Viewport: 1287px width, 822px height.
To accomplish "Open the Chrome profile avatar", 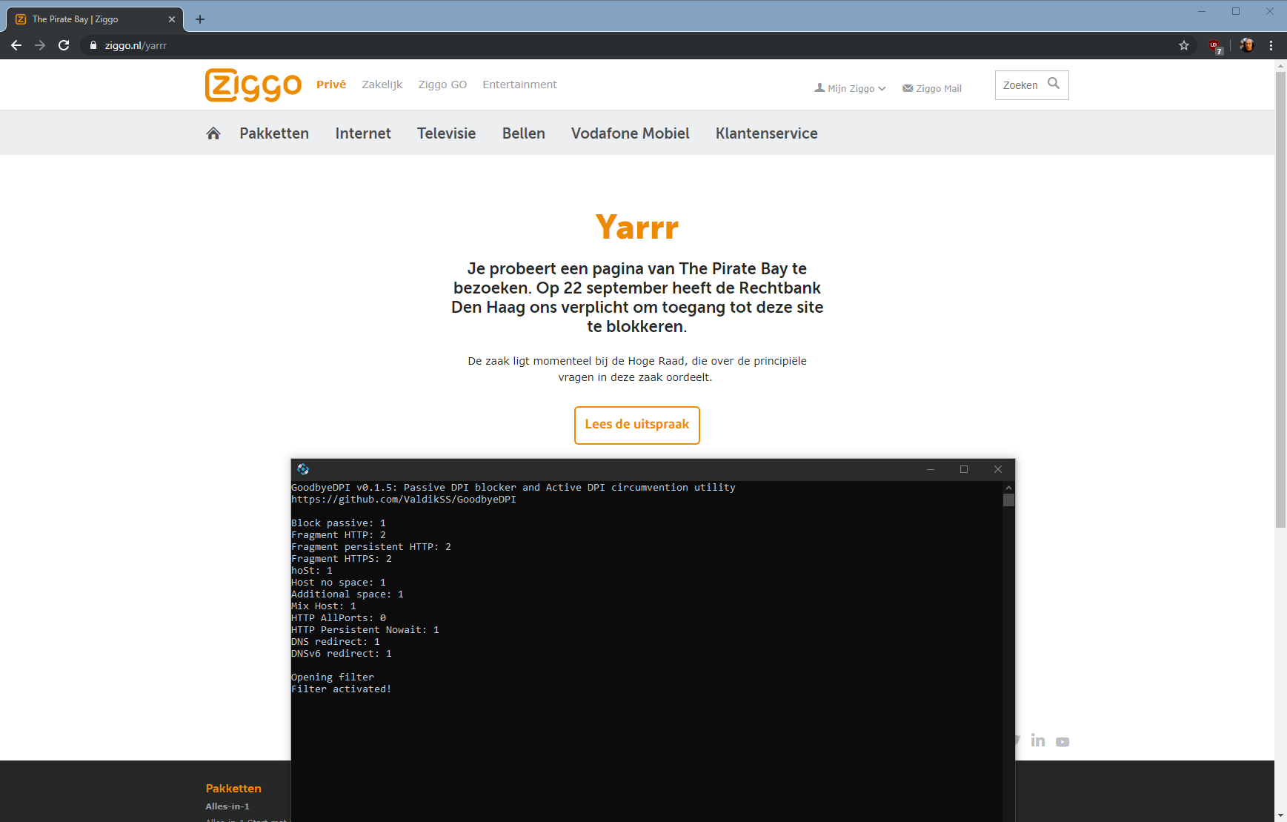I will 1247,45.
